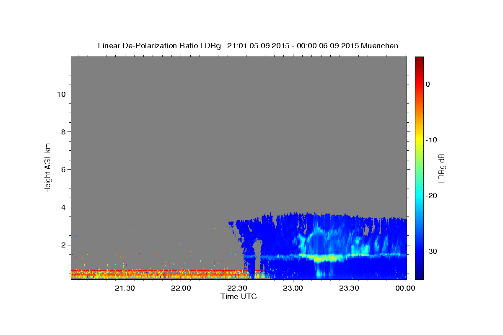
Task: Click the colorbar value "0"
Action: [x=428, y=84]
